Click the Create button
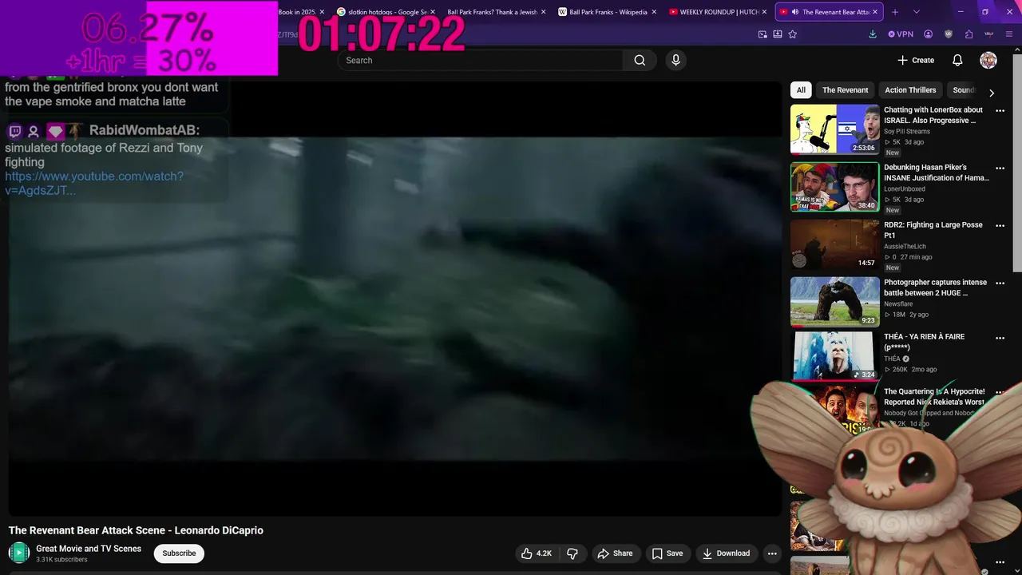 [916, 60]
